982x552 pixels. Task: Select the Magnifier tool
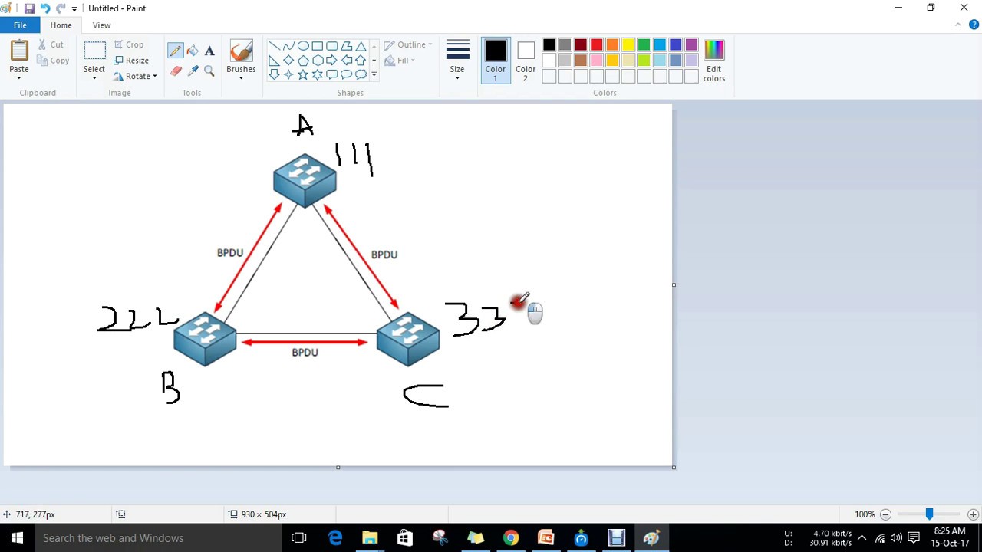[209, 71]
